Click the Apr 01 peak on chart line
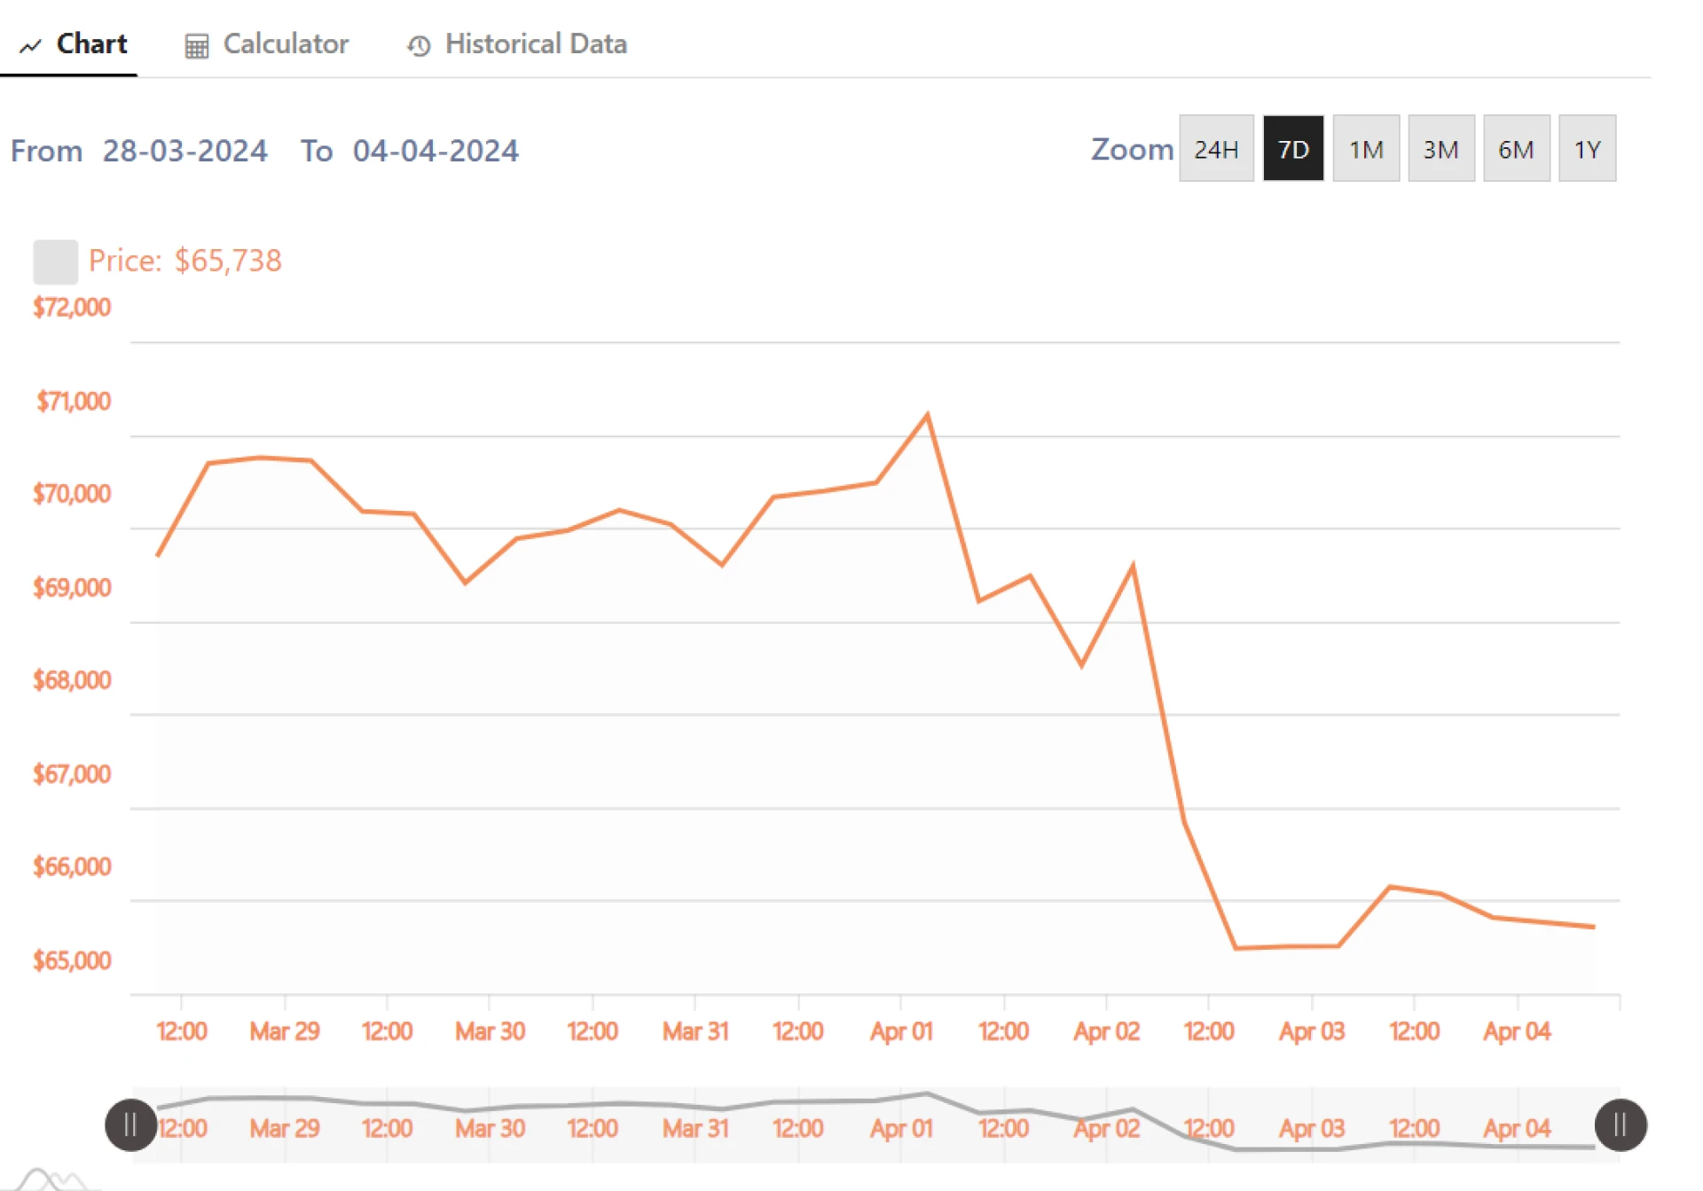This screenshot has width=1703, height=1191. pyautogui.click(x=927, y=415)
